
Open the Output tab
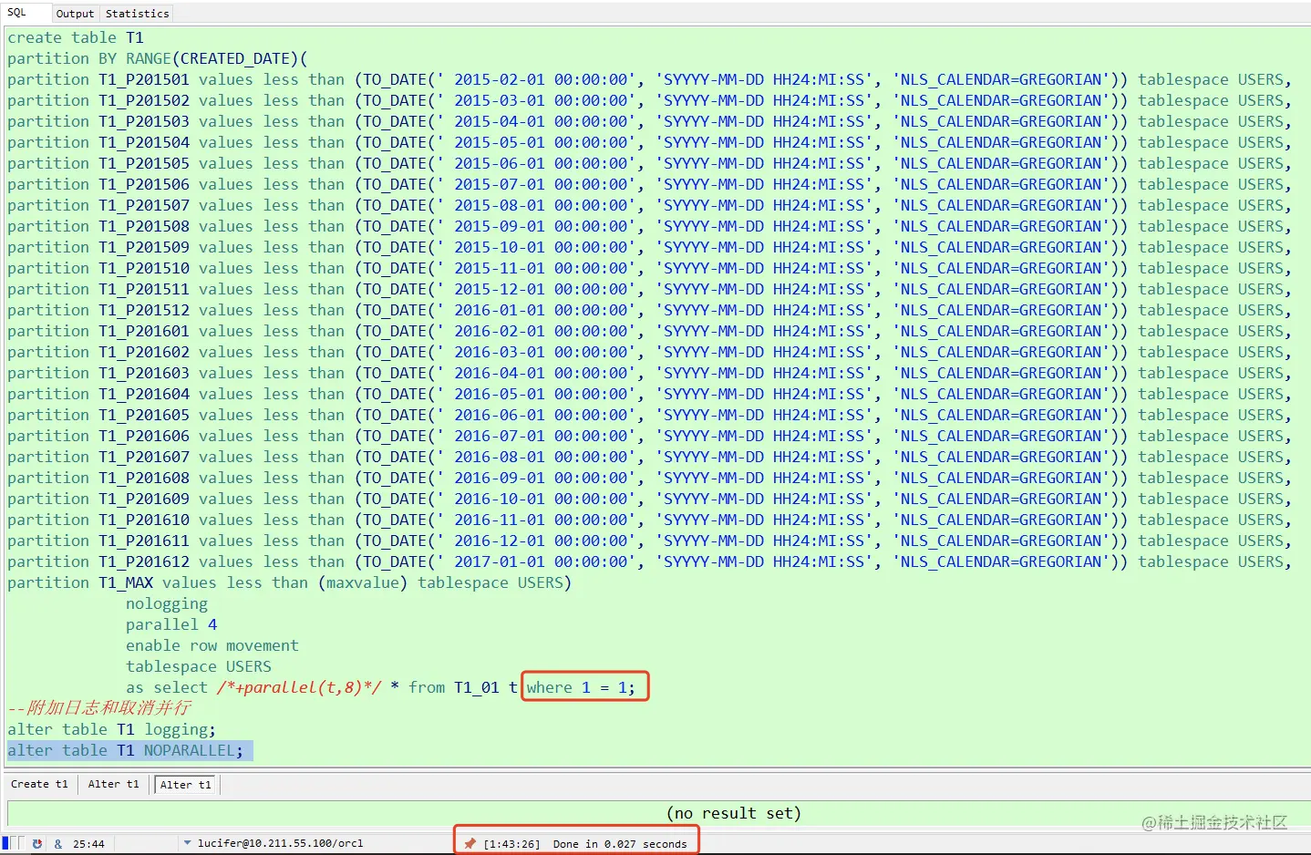coord(75,14)
